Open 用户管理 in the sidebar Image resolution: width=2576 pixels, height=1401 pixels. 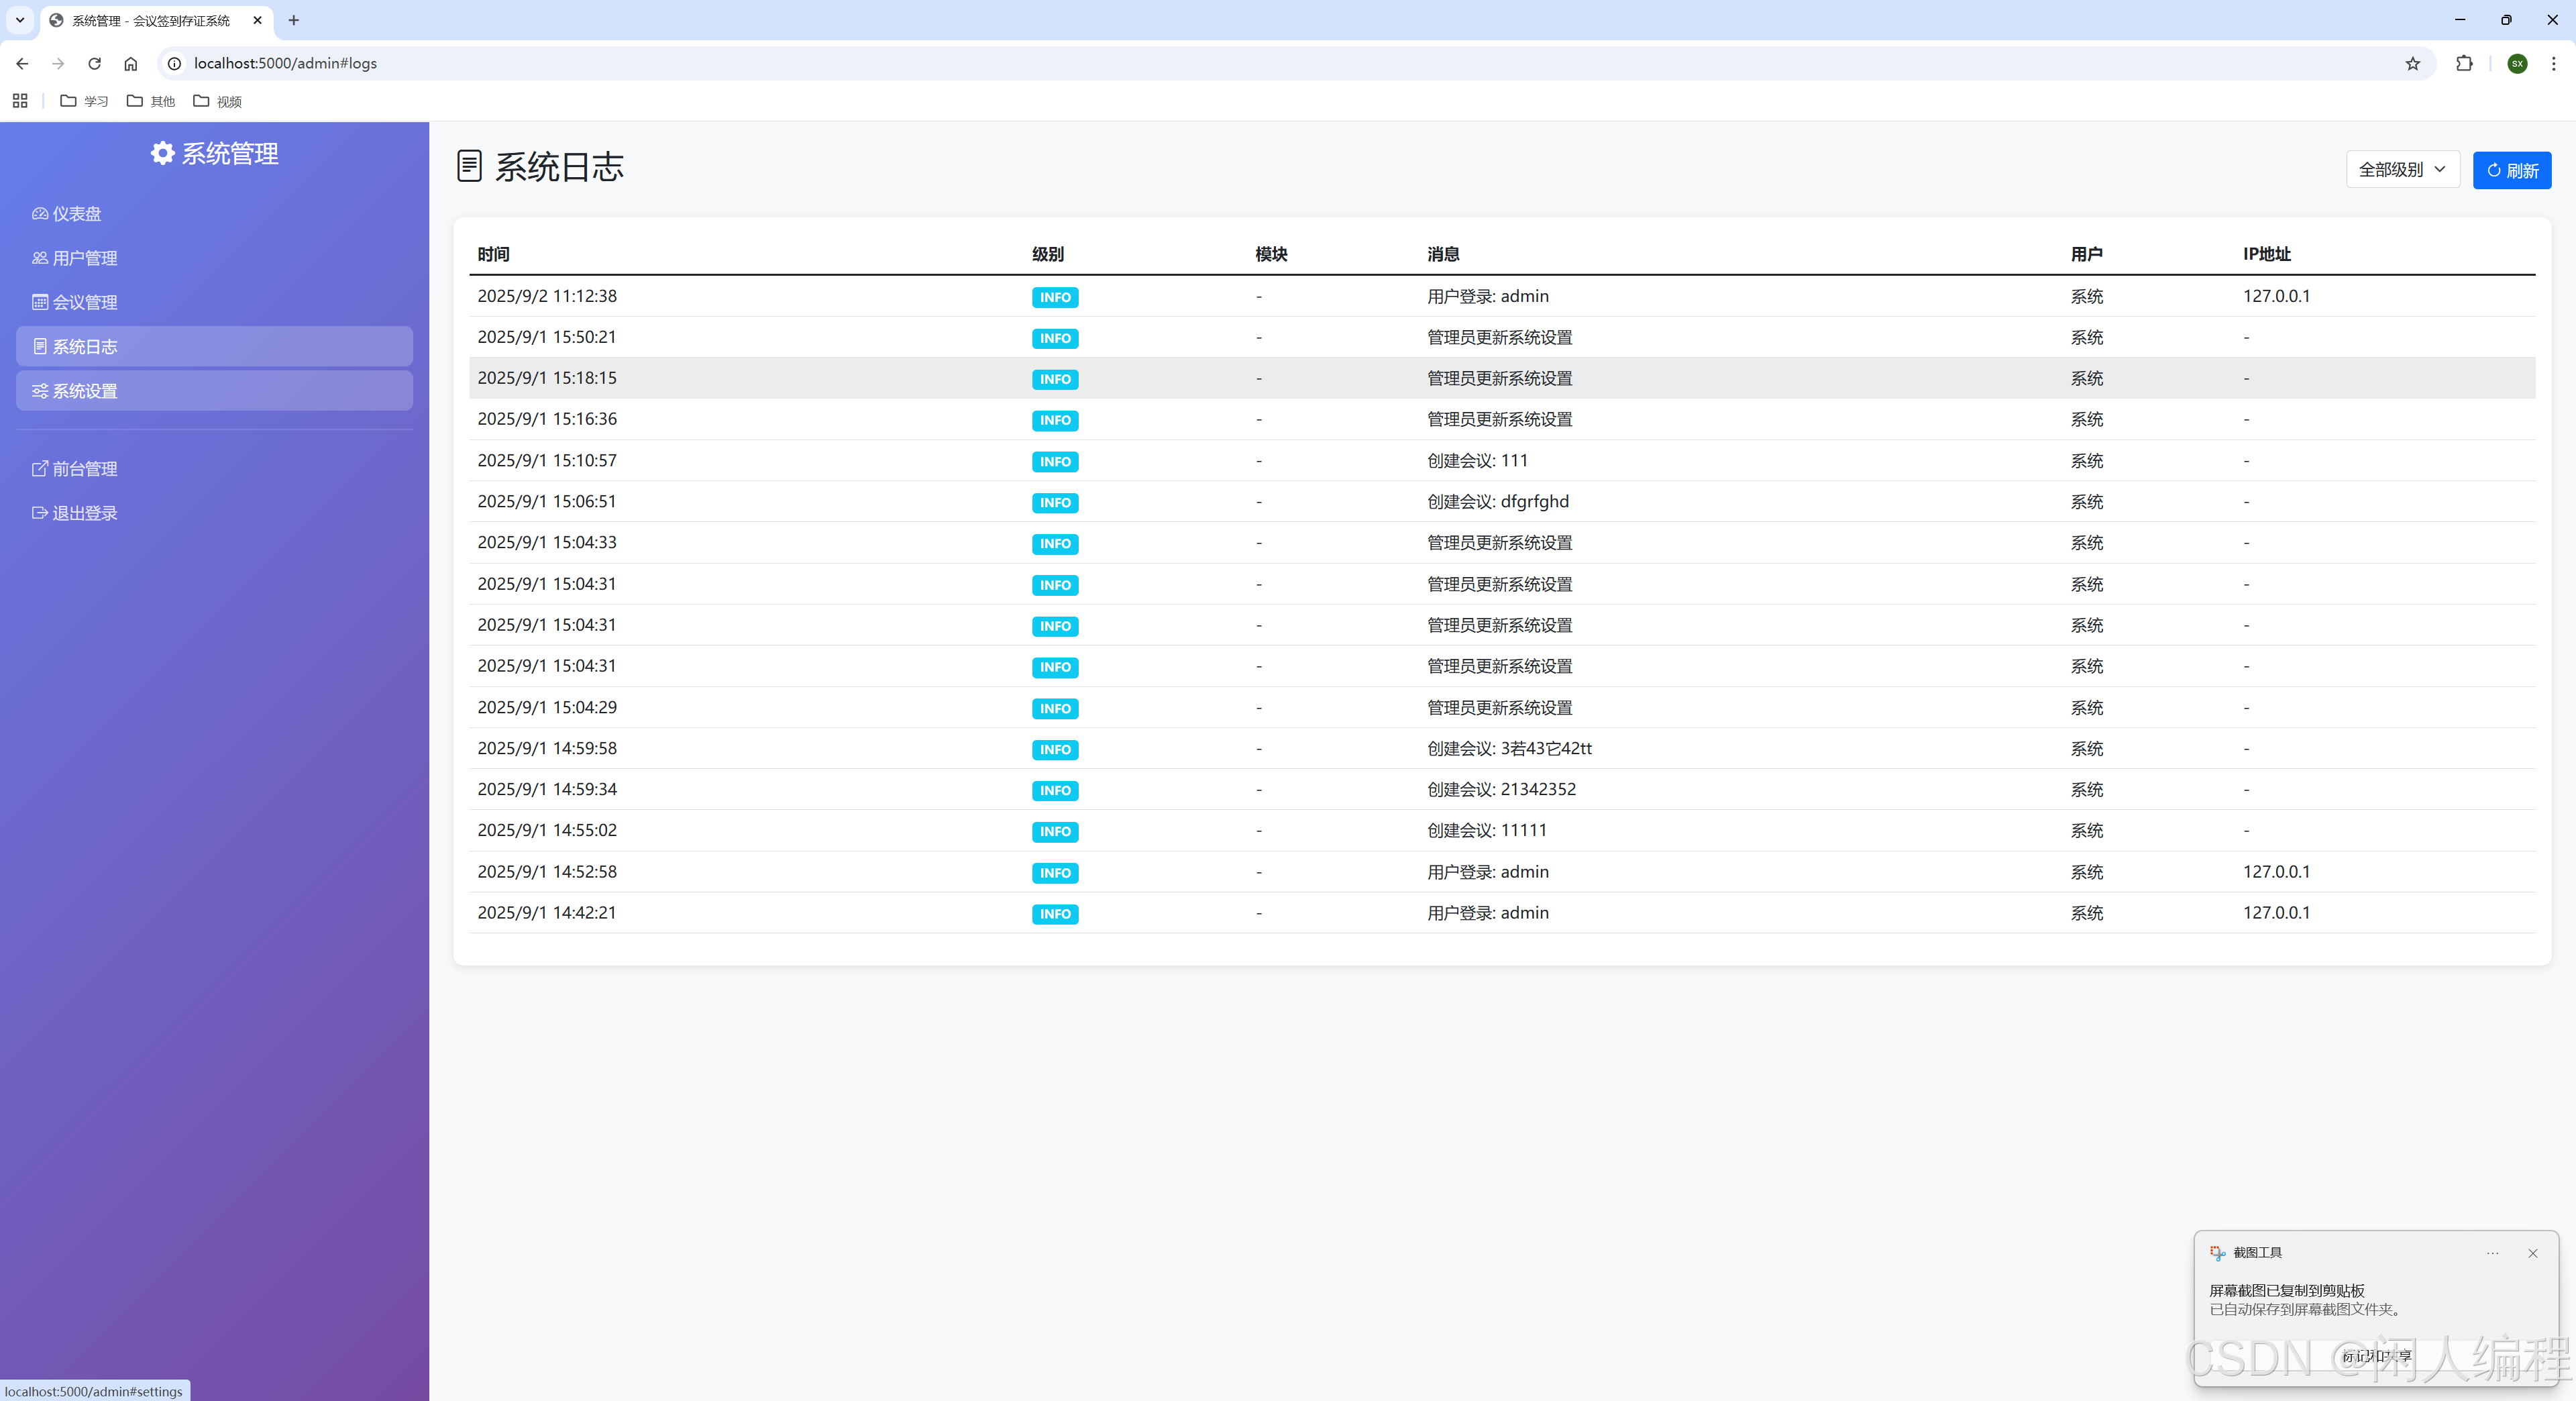coord(214,258)
